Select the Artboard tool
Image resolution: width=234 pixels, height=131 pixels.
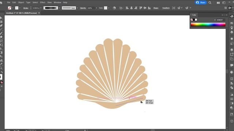click(x=1, y=45)
